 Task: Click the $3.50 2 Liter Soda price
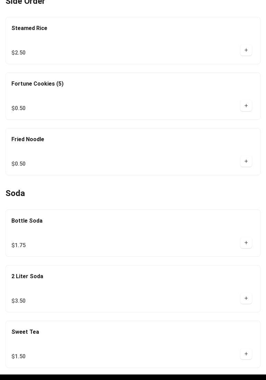click(x=19, y=301)
